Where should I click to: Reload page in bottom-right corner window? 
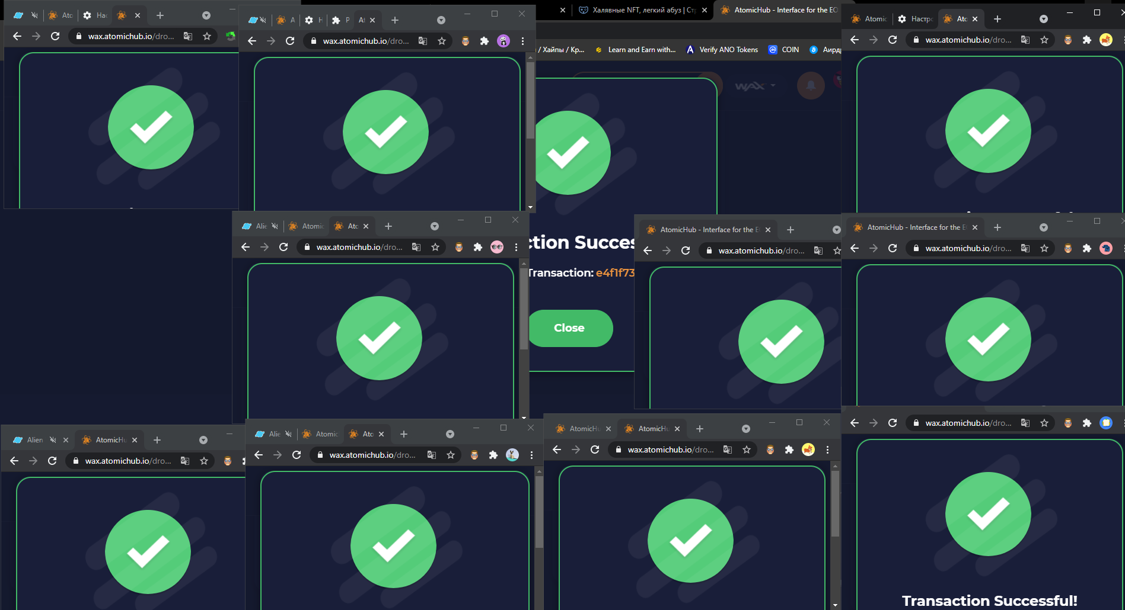point(893,423)
